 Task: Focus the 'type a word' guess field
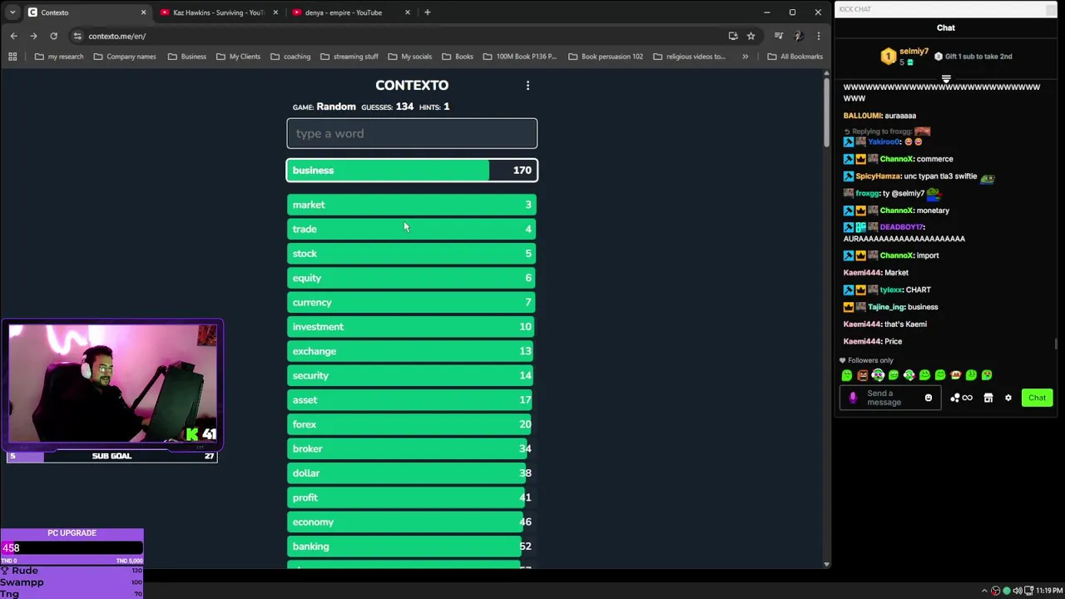[412, 133]
